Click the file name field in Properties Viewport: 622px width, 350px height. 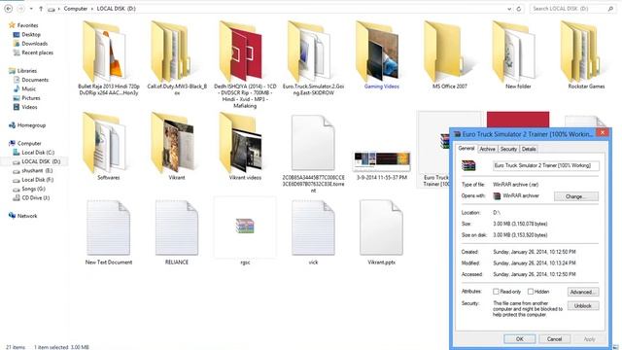tap(546, 165)
